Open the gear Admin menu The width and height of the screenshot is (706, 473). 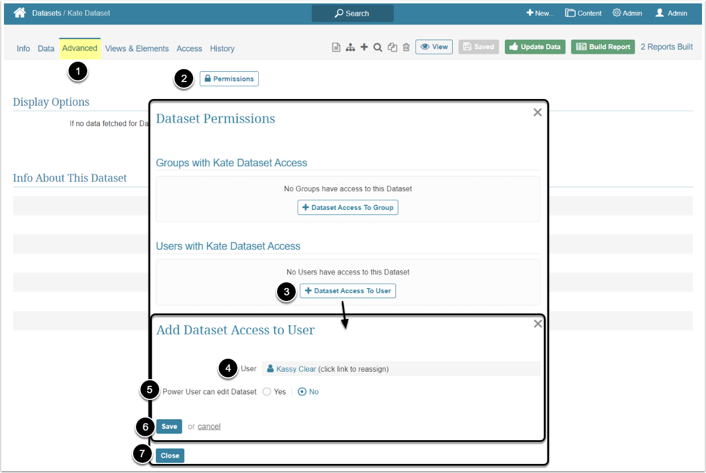[x=627, y=13]
